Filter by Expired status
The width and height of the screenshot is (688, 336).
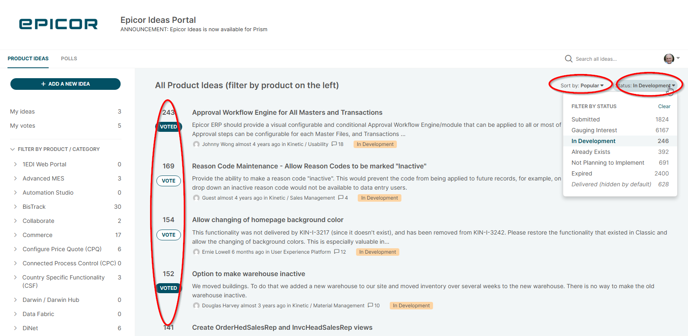(x=620, y=173)
